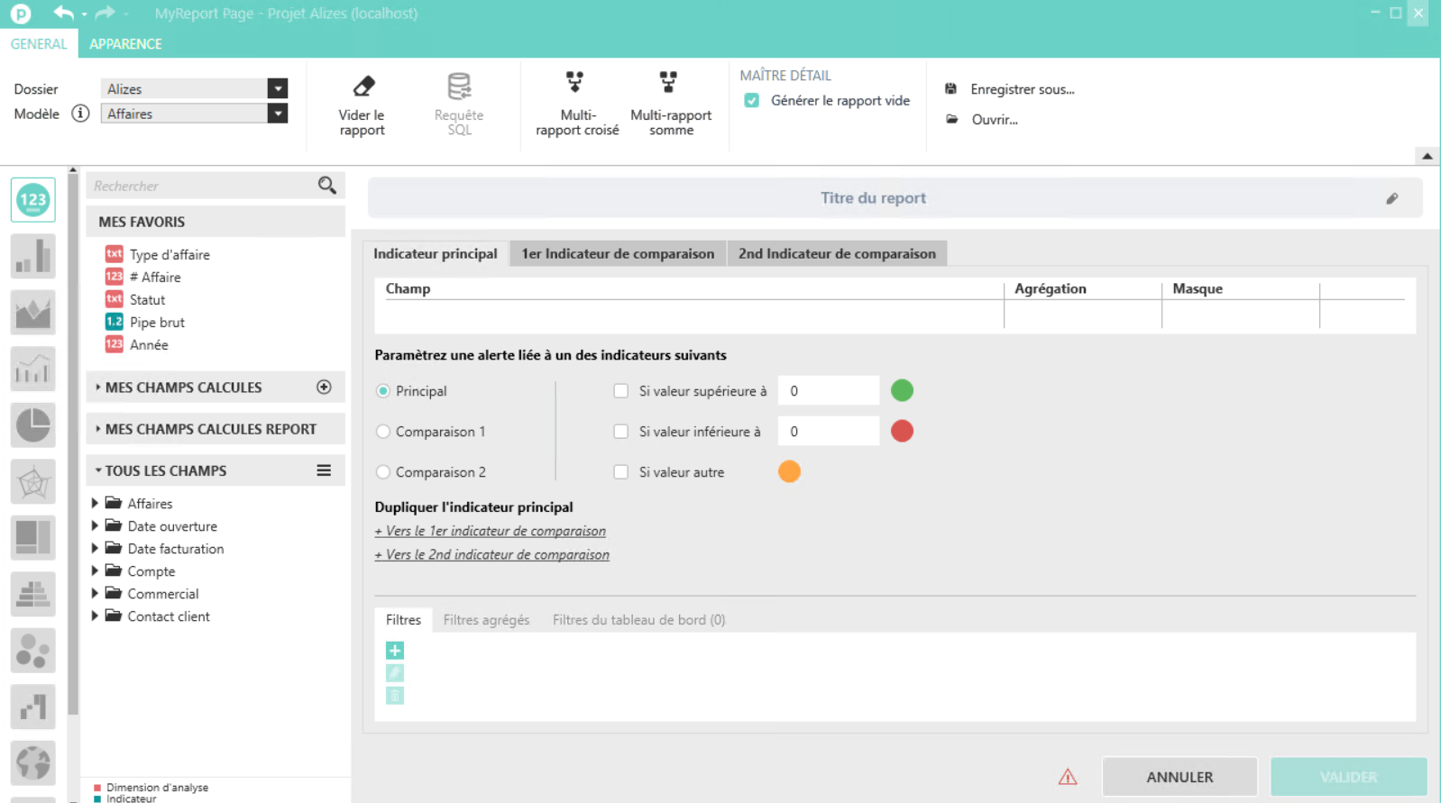The width and height of the screenshot is (1441, 803).
Task: Click Vers le 2nd indicateur de comparaison link
Action: click(x=492, y=555)
